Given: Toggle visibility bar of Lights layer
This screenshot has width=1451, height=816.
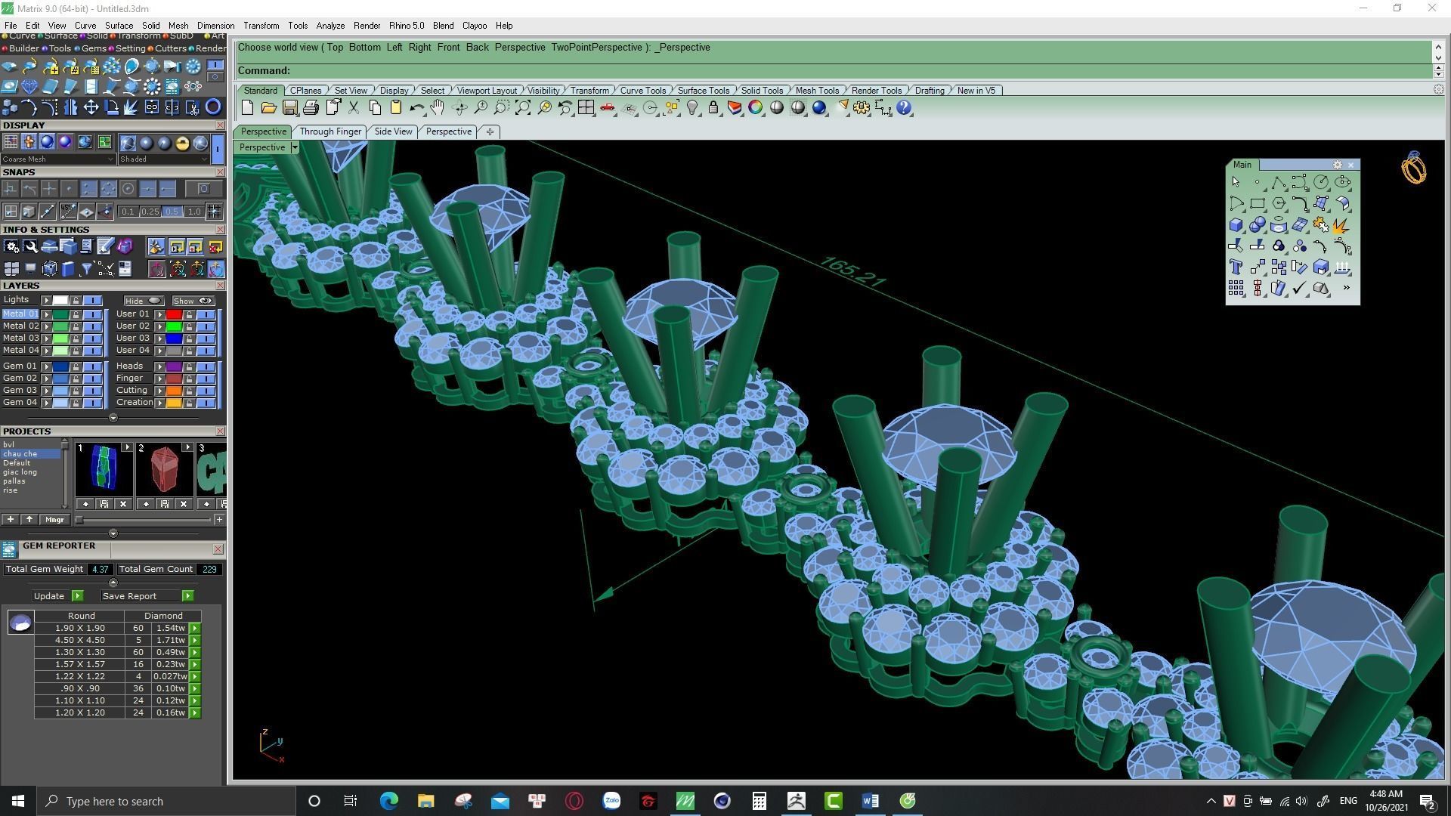Looking at the screenshot, I should tap(92, 300).
